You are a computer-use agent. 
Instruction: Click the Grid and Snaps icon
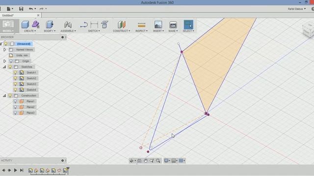(x=174, y=161)
